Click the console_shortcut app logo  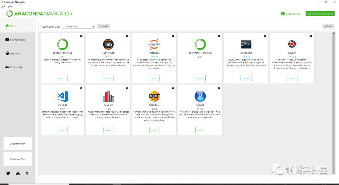pyautogui.click(x=62, y=44)
